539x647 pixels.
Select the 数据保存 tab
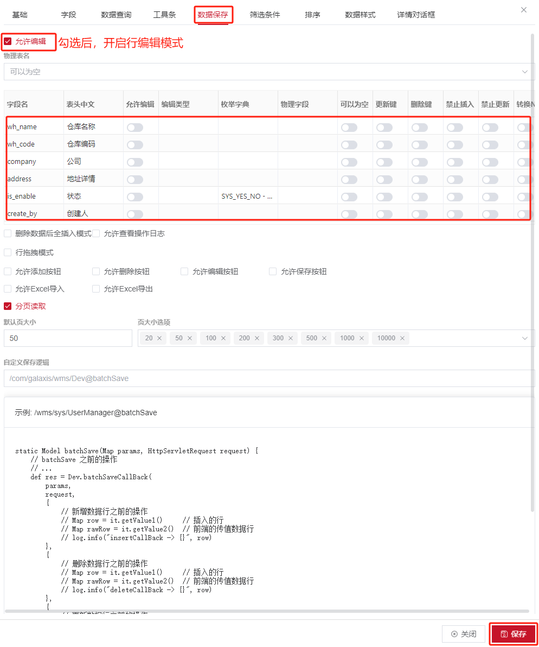[x=213, y=15]
